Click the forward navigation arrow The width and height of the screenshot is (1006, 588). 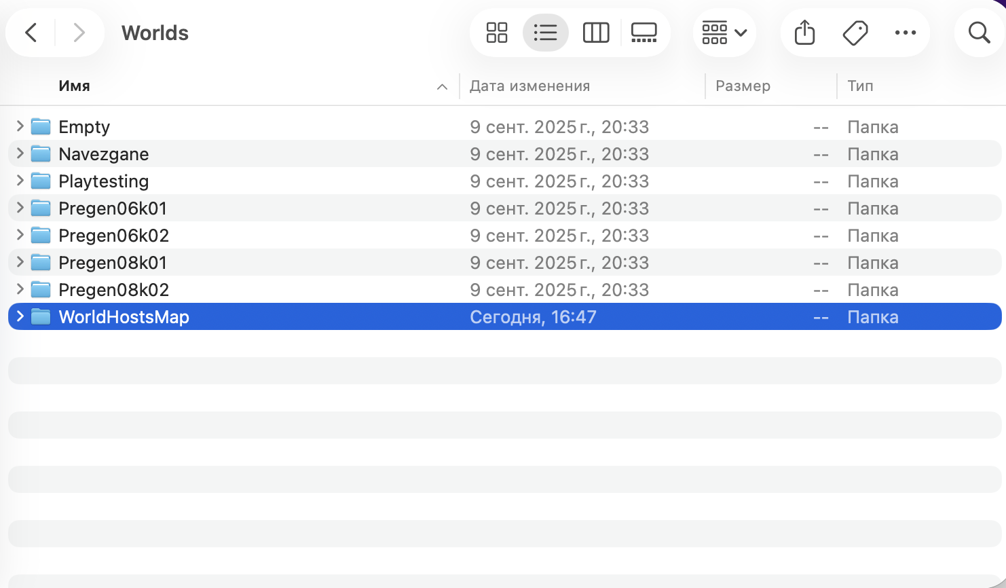coord(79,33)
